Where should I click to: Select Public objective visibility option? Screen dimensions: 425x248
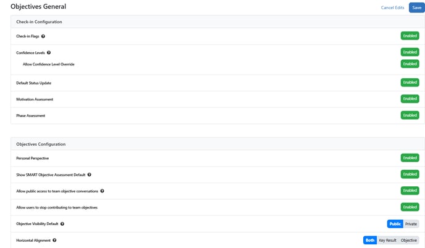click(395, 224)
